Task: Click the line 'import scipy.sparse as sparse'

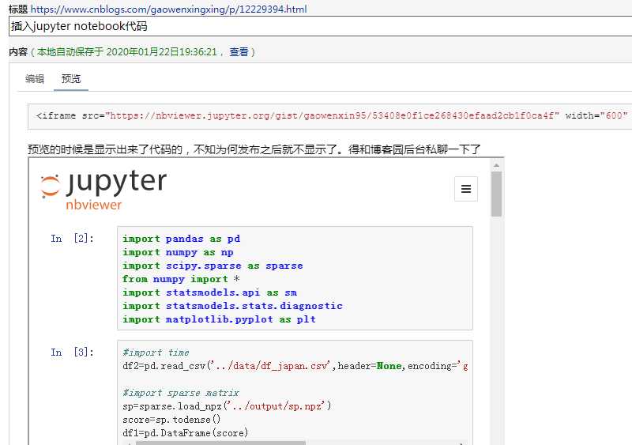Action: (x=213, y=266)
